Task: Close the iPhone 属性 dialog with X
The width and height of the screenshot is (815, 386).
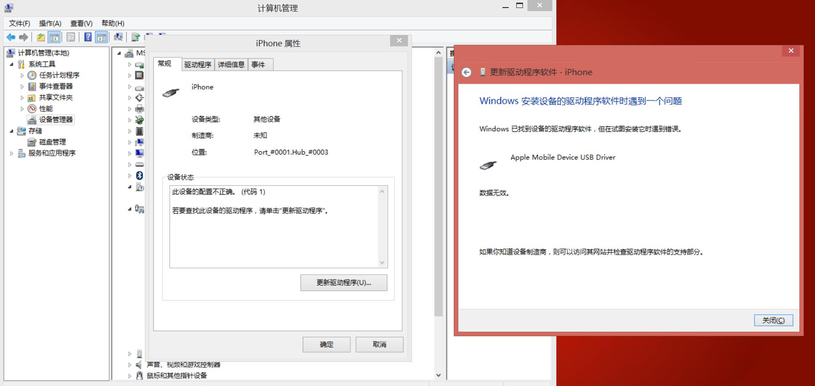Action: click(399, 41)
